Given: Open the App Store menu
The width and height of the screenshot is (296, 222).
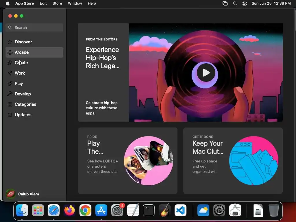Looking at the screenshot, I should coord(25,3).
